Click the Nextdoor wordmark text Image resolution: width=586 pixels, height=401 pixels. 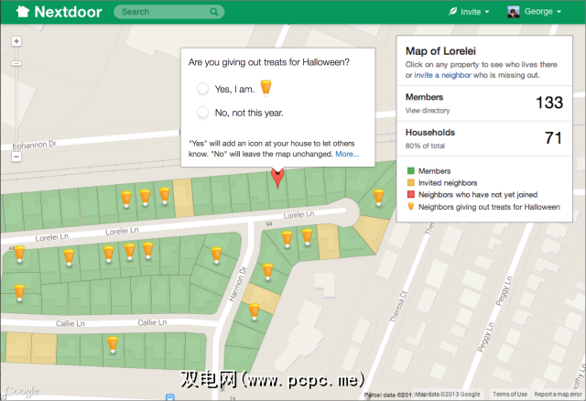click(68, 12)
